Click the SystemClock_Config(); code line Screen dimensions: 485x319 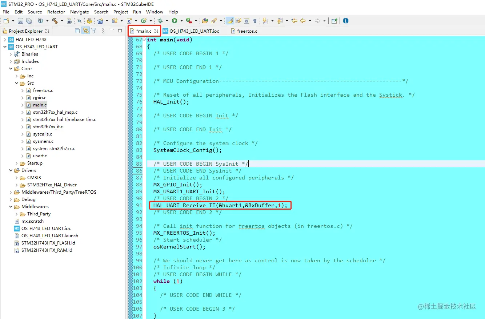point(187,150)
